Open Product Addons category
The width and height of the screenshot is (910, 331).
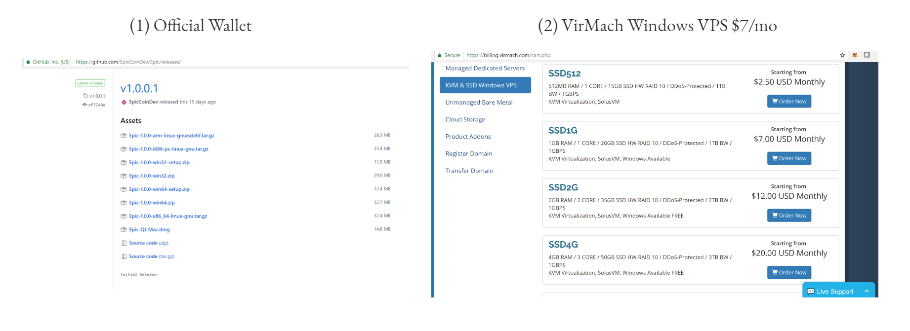click(468, 137)
